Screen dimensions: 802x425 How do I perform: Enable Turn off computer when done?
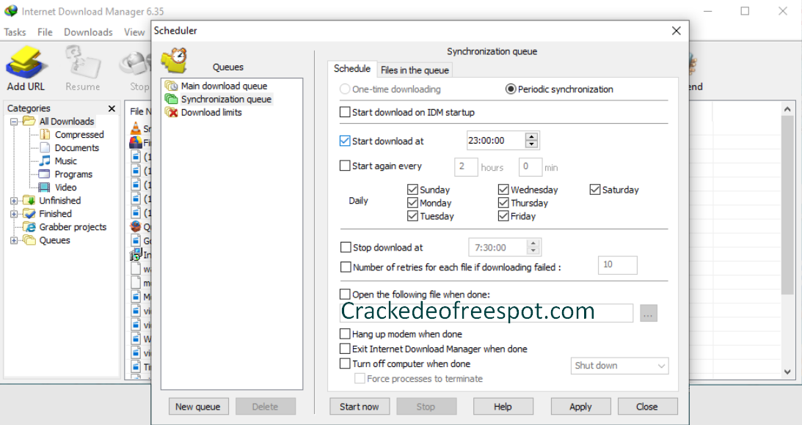pyautogui.click(x=345, y=363)
